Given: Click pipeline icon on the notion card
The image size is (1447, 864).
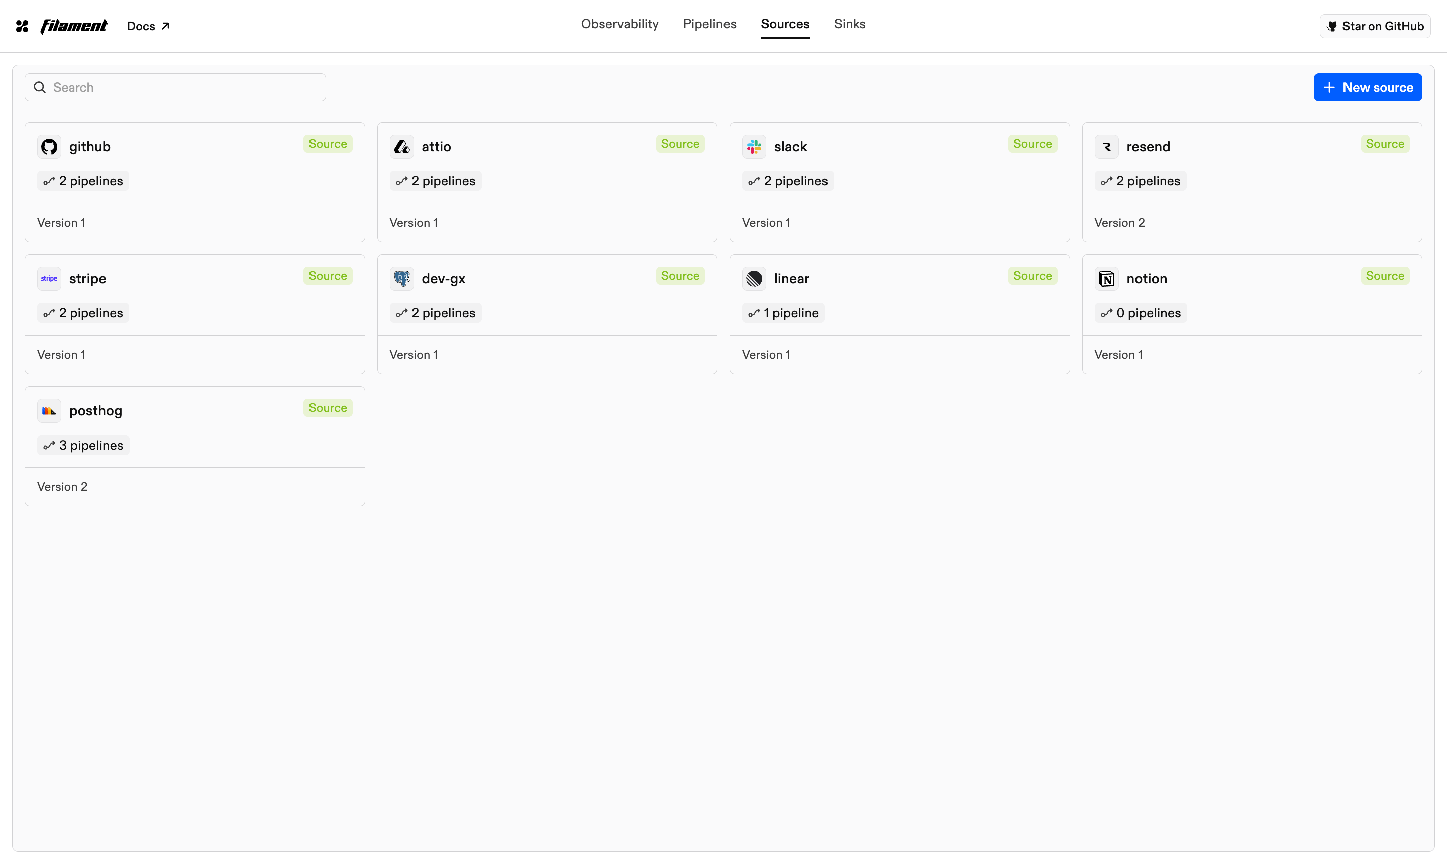Looking at the screenshot, I should pyautogui.click(x=1106, y=313).
